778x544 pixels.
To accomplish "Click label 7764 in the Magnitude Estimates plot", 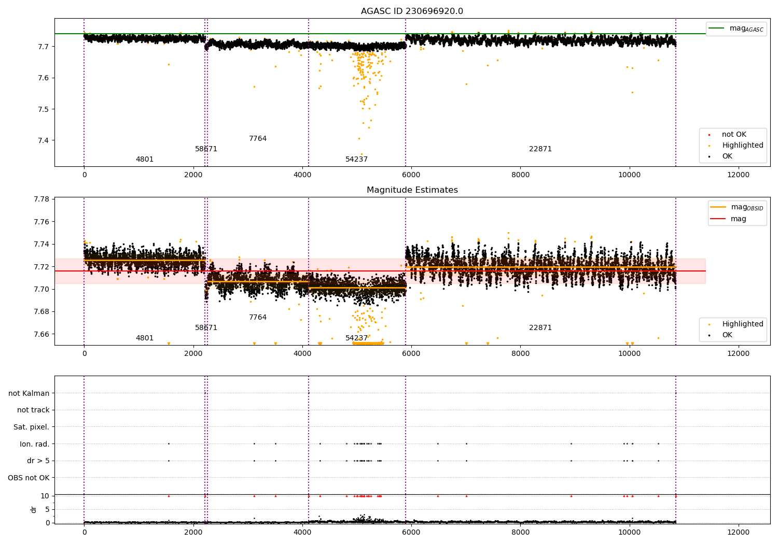I will (x=258, y=318).
